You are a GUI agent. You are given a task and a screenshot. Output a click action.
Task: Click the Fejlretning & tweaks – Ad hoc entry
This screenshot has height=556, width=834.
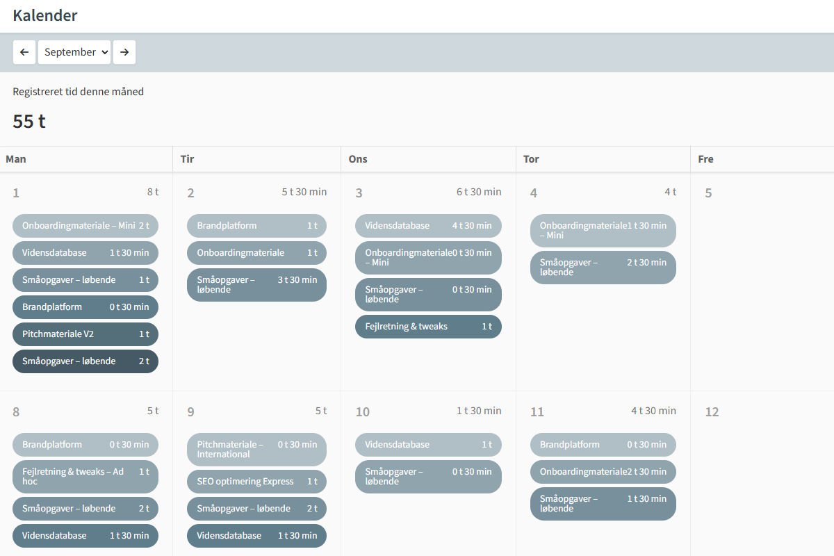85,476
